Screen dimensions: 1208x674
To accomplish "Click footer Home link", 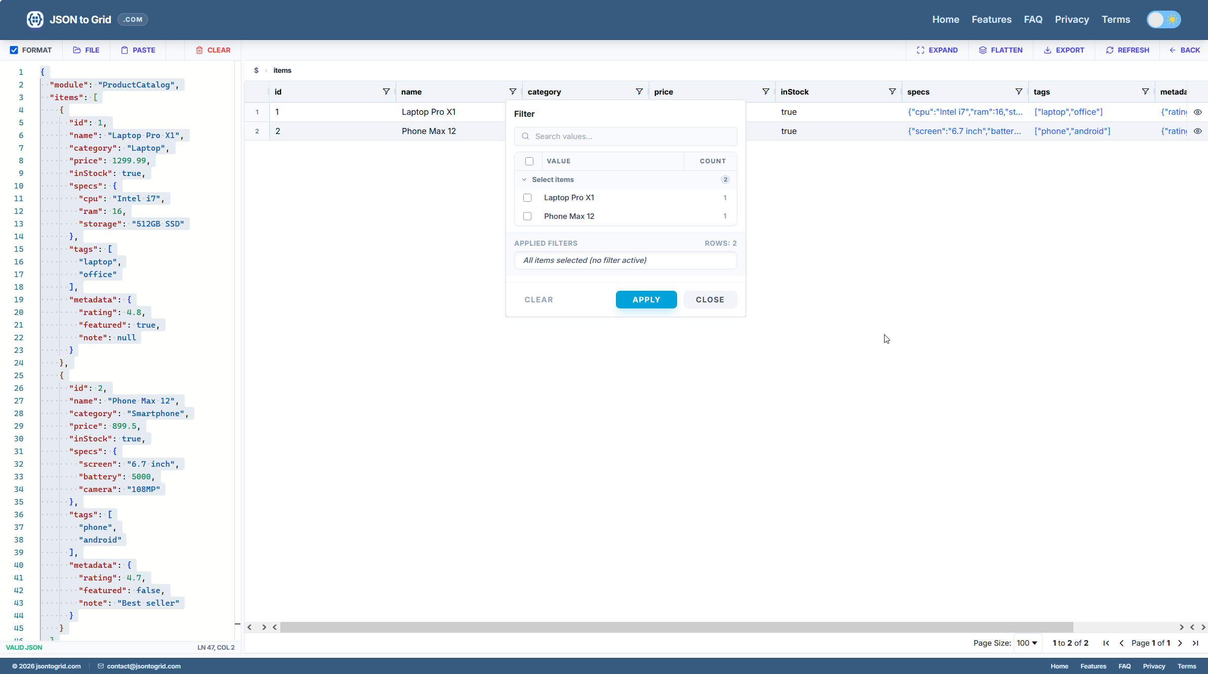I will coord(1059,666).
